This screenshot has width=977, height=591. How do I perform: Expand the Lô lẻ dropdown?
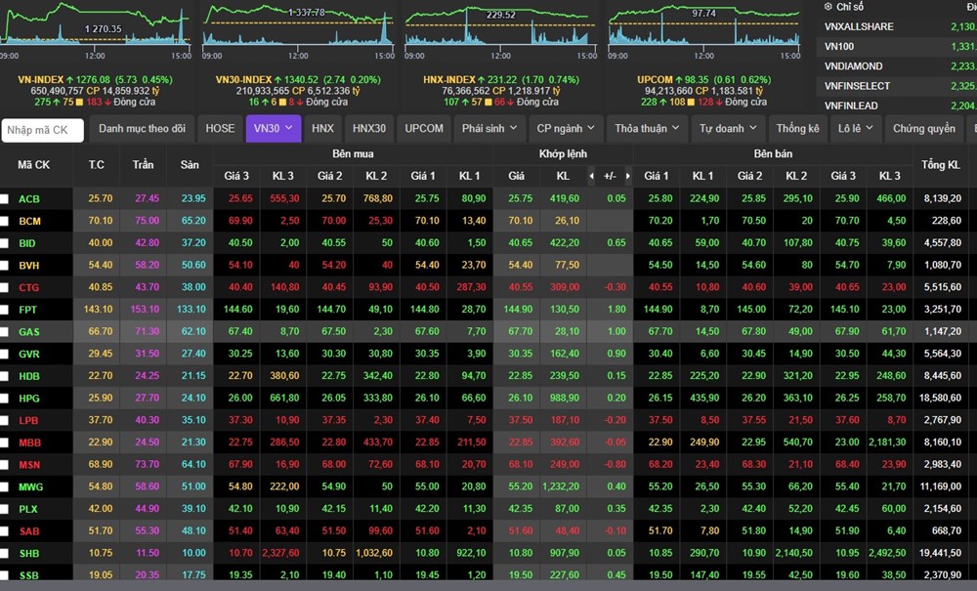pos(856,128)
